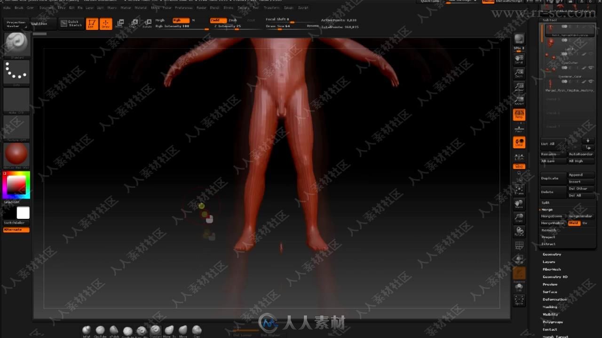Open the Render menu

201,8
